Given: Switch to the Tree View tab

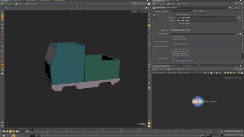Looking at the screenshot, I should click(x=175, y=66).
